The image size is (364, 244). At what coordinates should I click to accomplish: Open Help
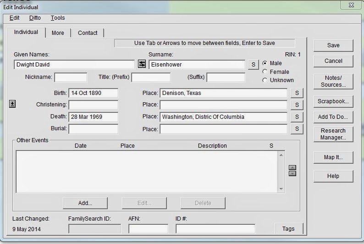[x=333, y=176]
